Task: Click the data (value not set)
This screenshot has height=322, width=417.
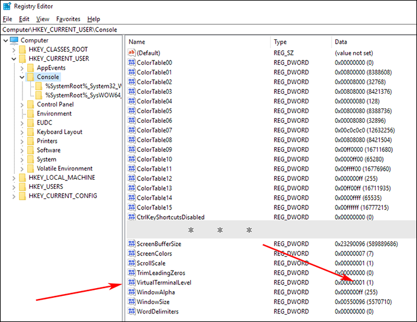Action: coord(354,53)
